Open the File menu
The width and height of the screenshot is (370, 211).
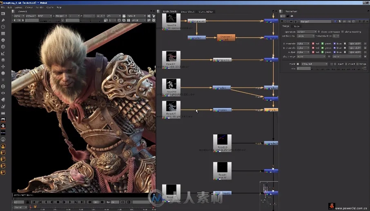point(2,7)
